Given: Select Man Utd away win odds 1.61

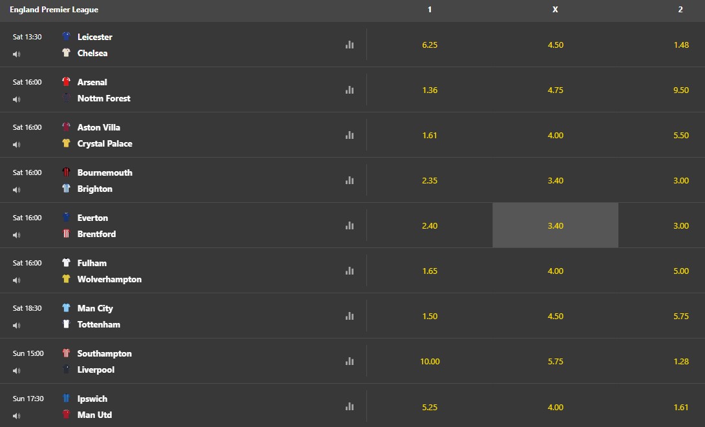Looking at the screenshot, I should tap(681, 407).
